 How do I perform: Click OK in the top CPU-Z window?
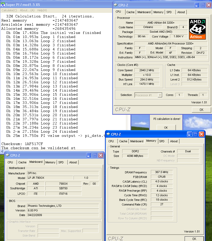(x=201, y=110)
